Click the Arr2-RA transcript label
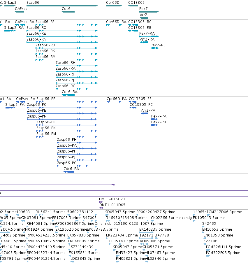 pyautogui.click(x=147, y=39)
